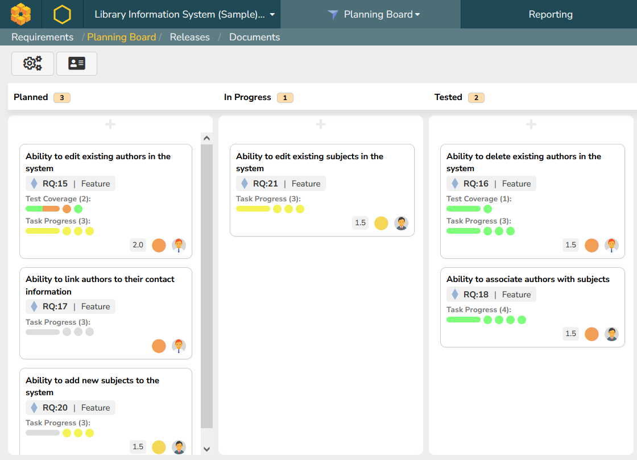This screenshot has height=460, width=637.
Task: Navigate to the Documents section
Action: point(254,37)
